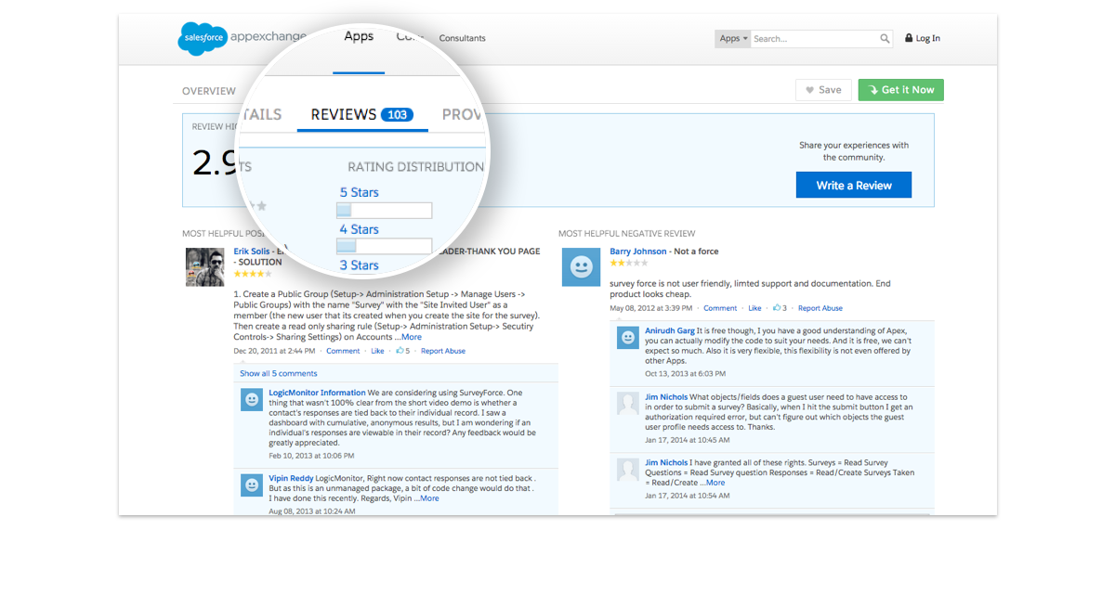Click the star rating under Barry Johnson's name
Viewport: 1115px width, 594px height.
[x=629, y=263]
